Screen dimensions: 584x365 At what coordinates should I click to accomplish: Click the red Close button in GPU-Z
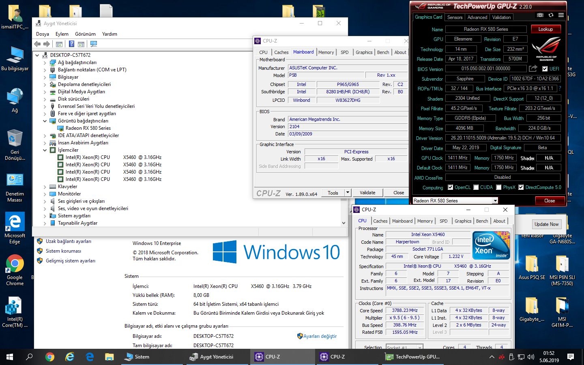(550, 201)
